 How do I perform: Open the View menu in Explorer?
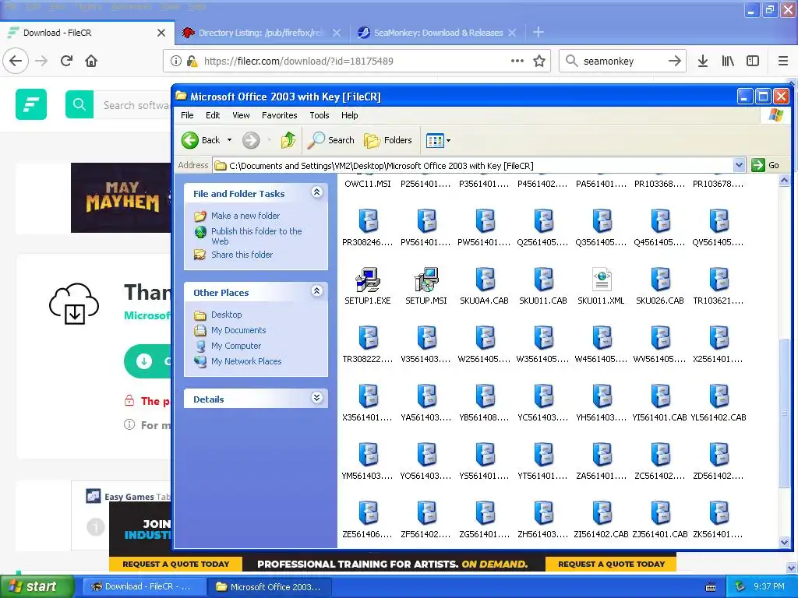point(241,115)
